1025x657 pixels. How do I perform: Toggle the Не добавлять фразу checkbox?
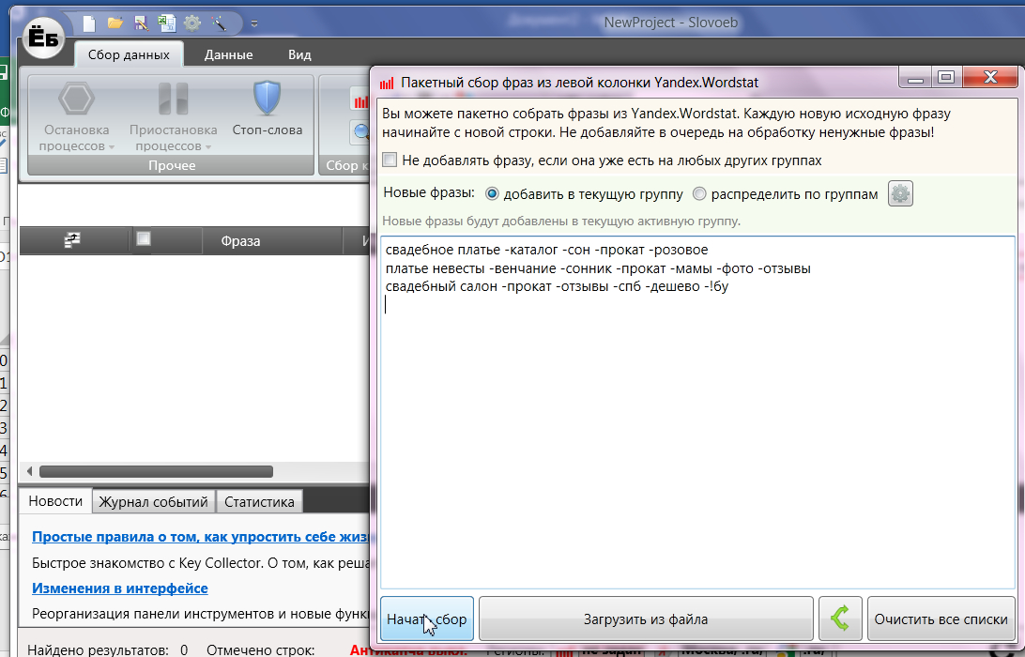point(390,160)
